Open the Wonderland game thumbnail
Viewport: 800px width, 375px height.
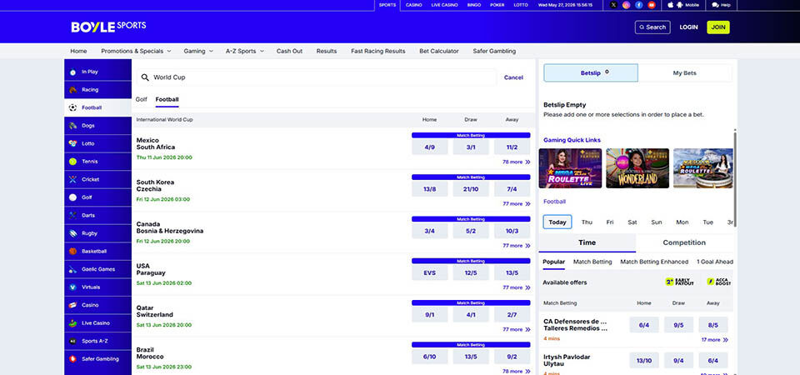point(637,168)
